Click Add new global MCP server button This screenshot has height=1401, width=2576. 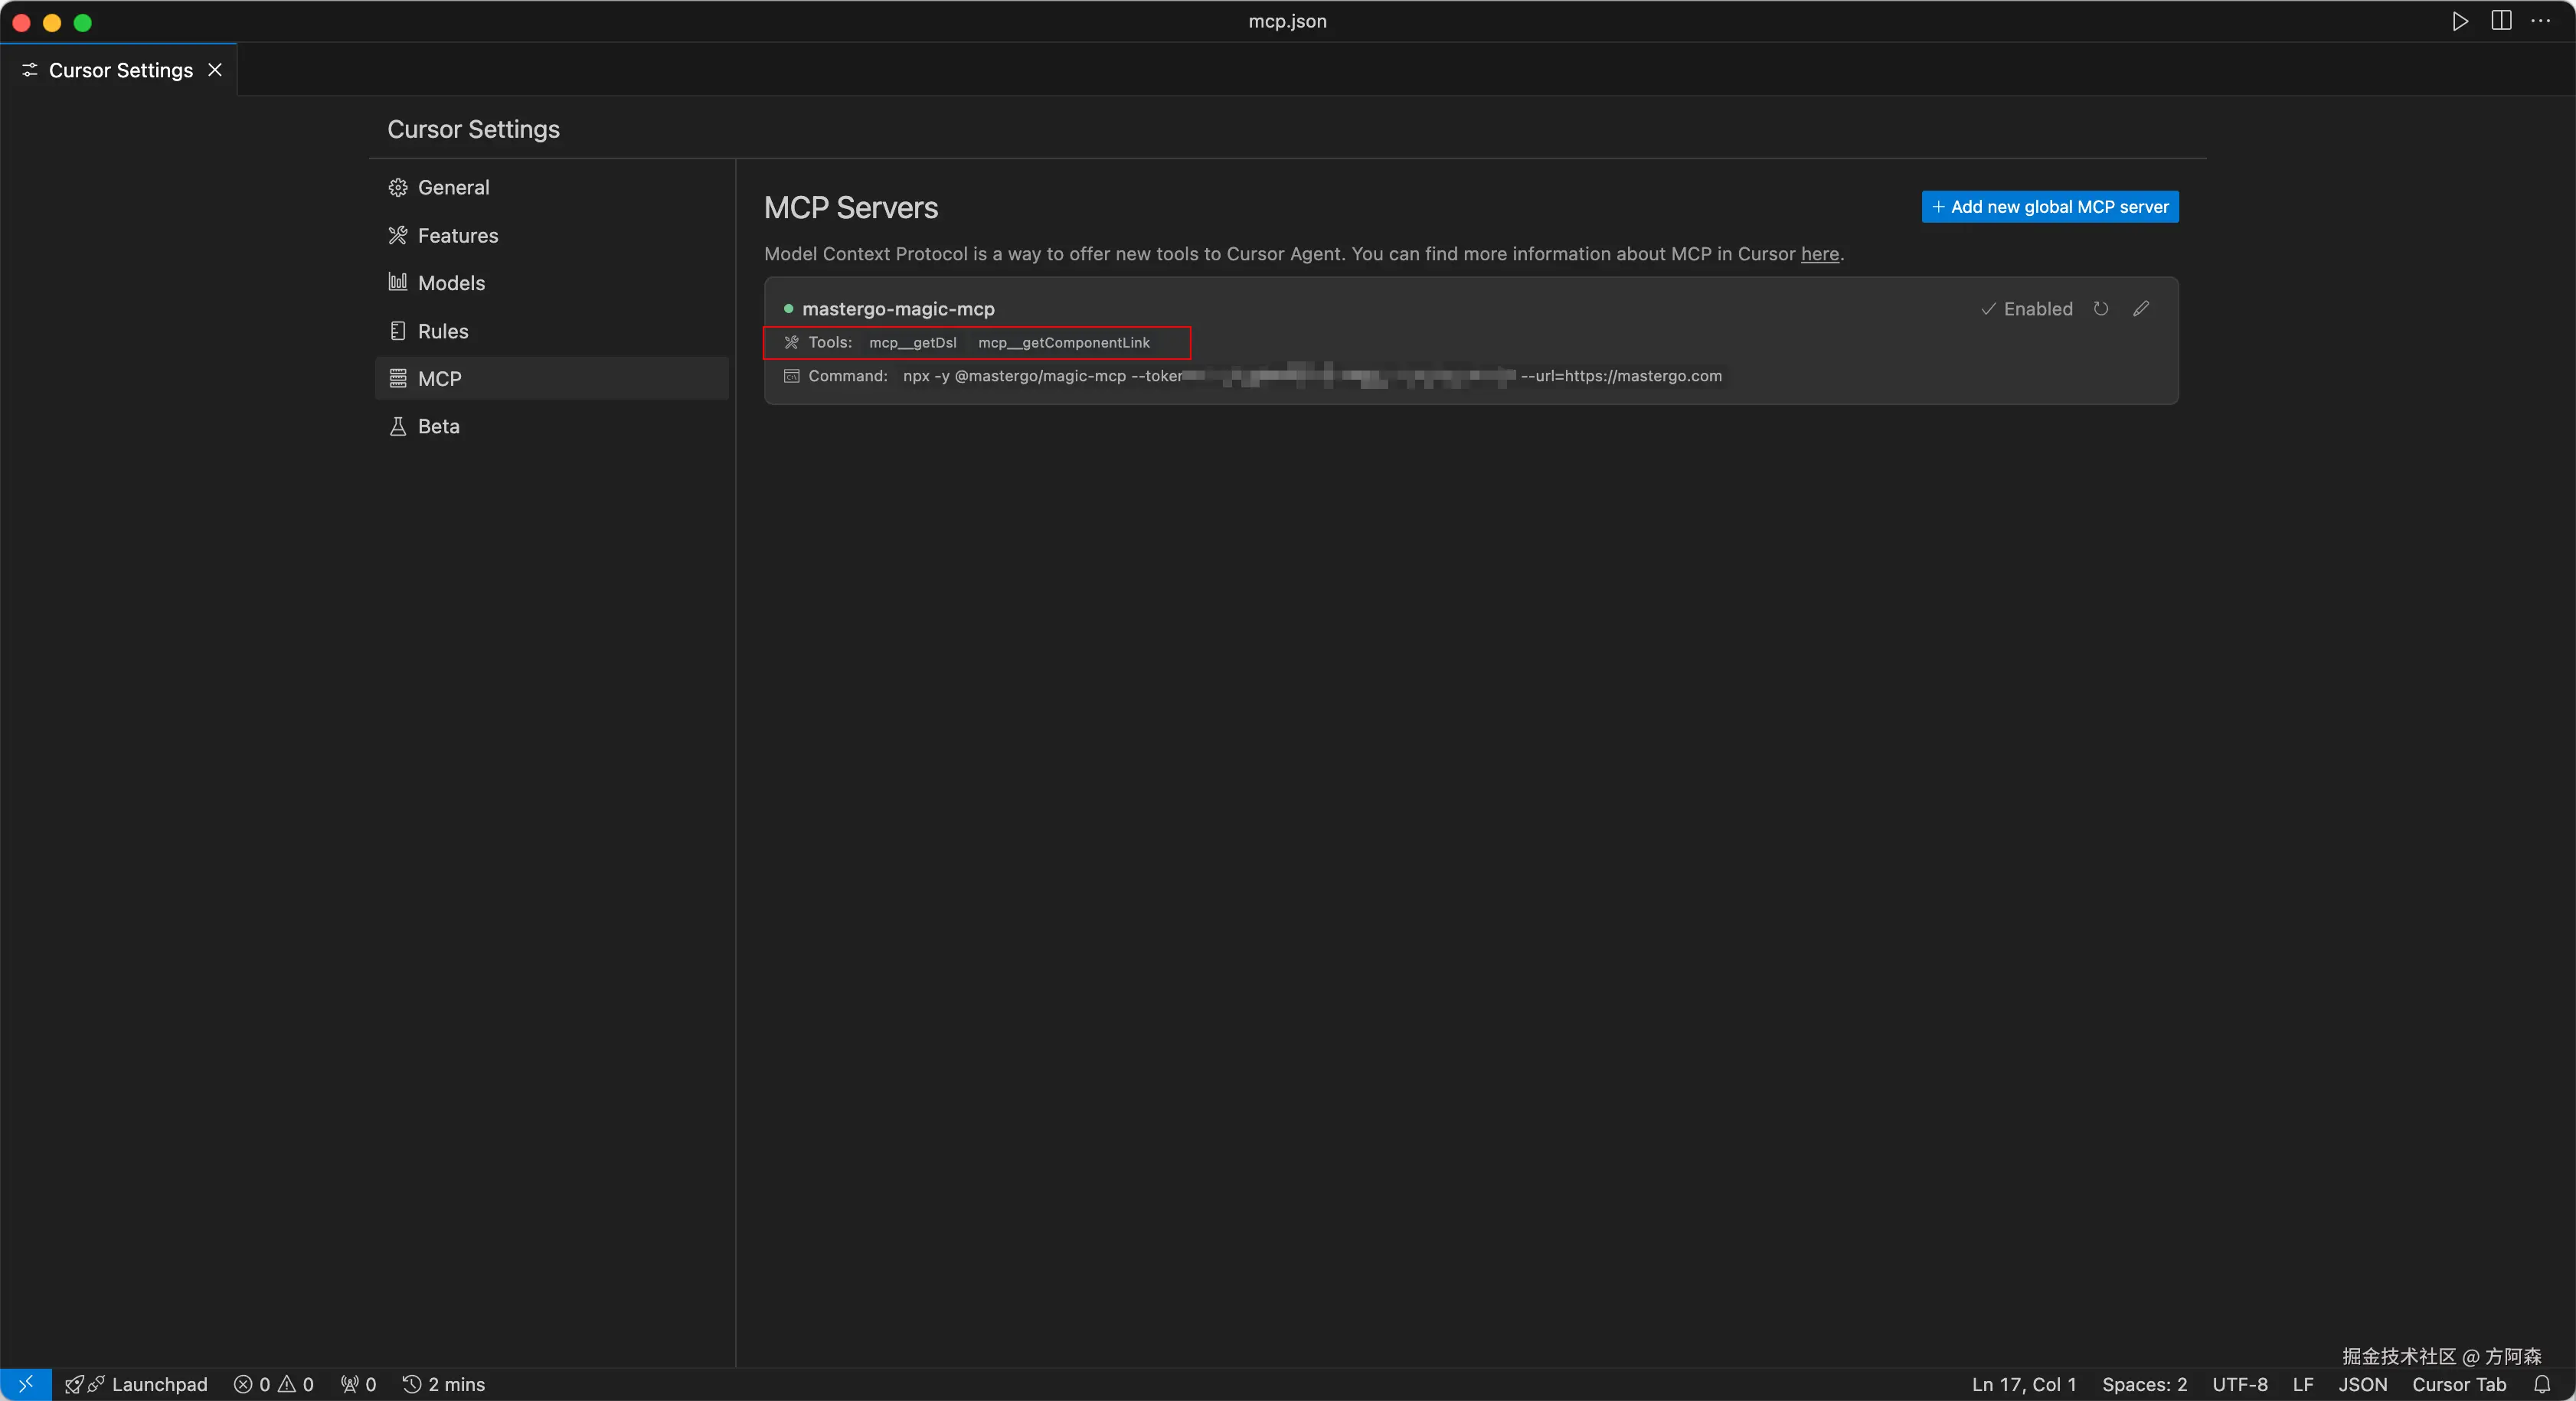[2050, 207]
